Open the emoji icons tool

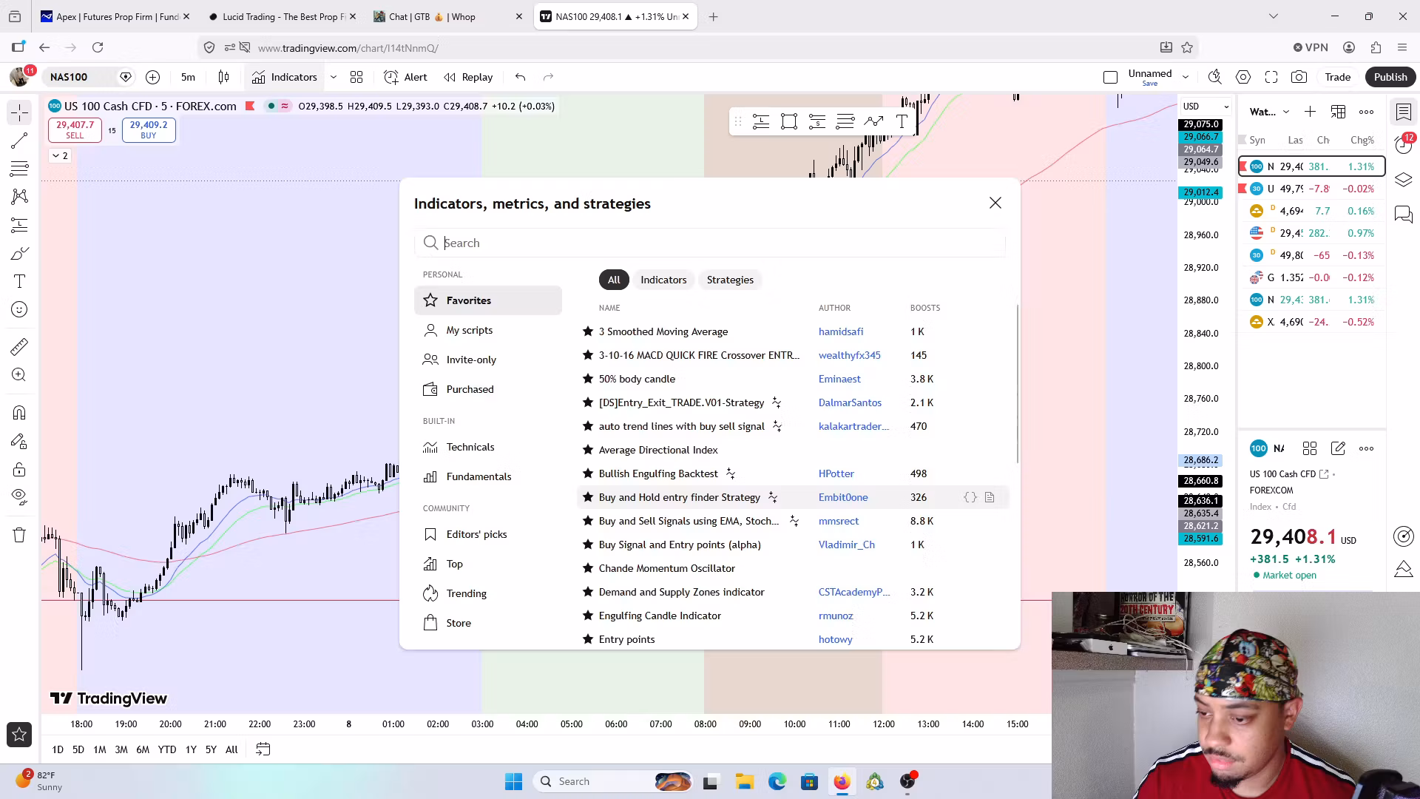click(20, 309)
